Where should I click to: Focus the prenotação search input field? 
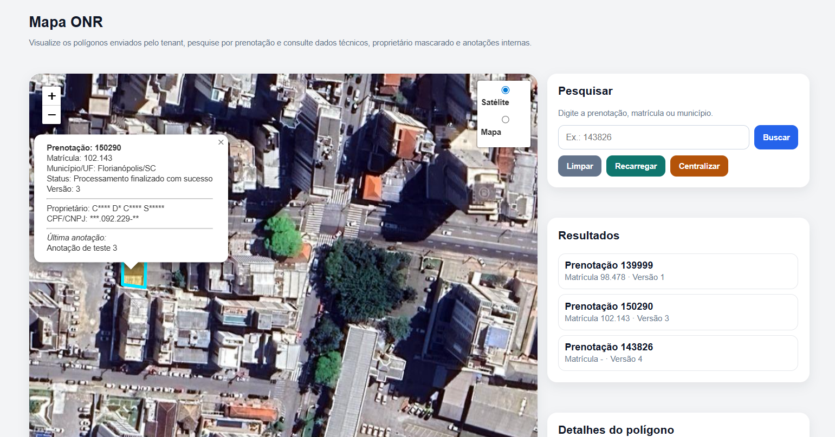[653, 138]
